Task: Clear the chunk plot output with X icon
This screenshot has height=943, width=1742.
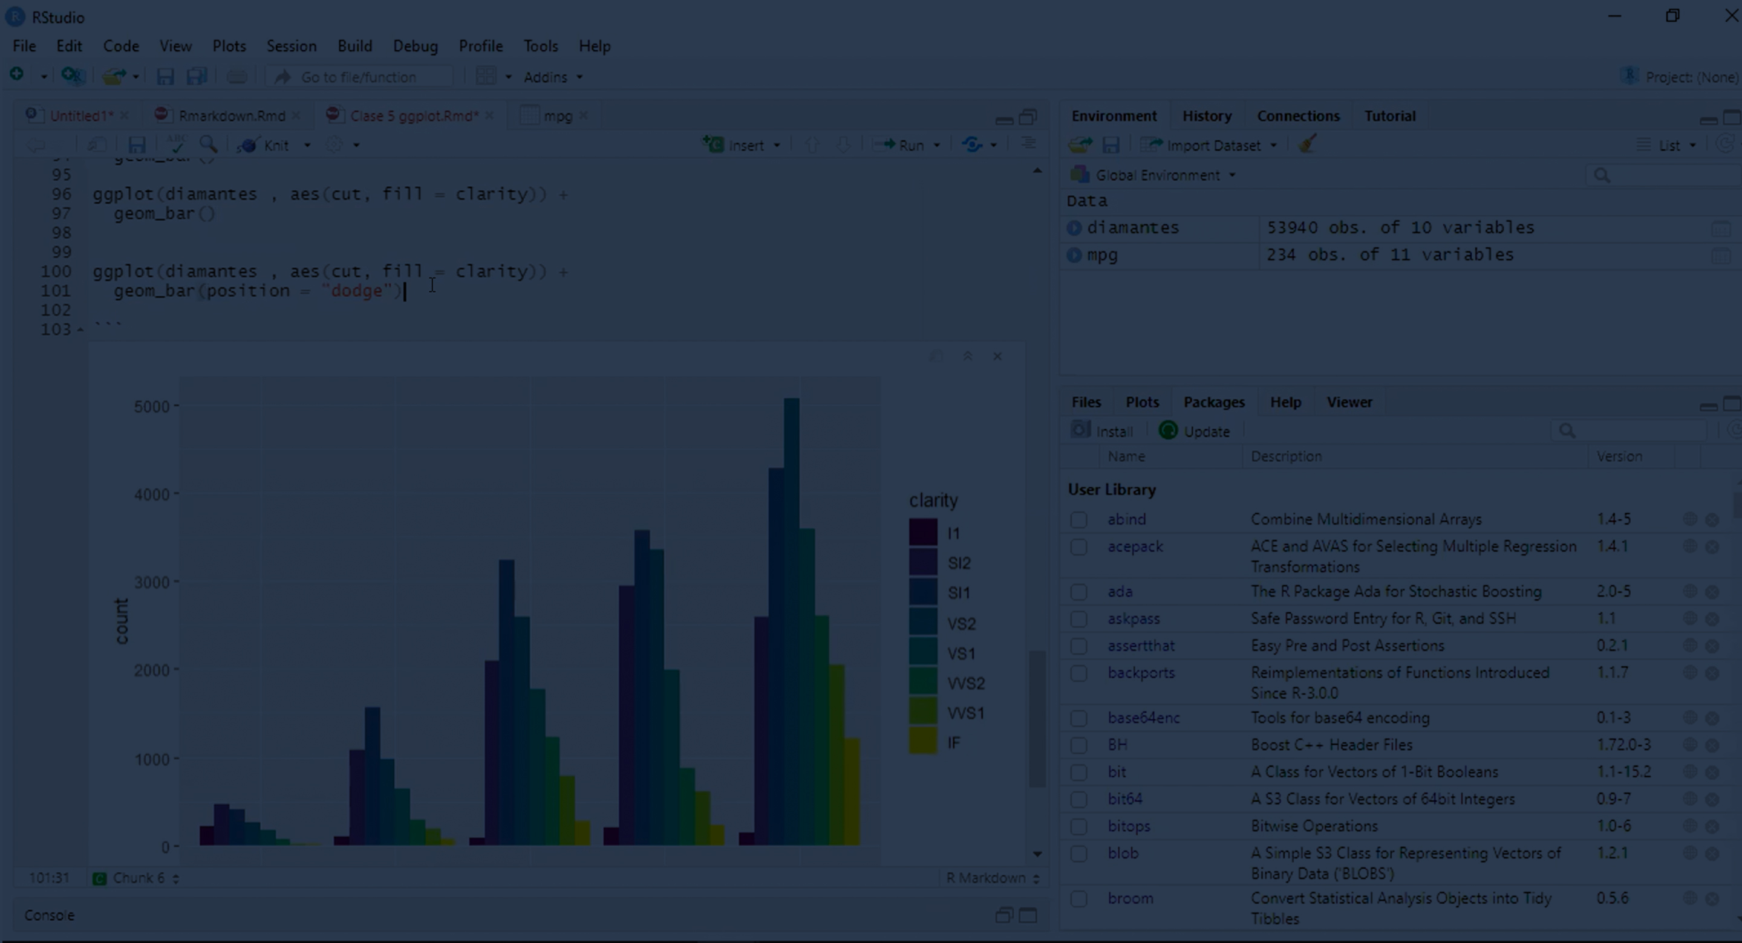Action: [997, 356]
